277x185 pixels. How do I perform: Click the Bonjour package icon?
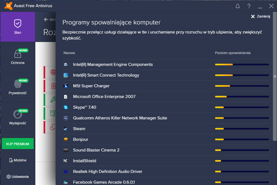[66, 139]
